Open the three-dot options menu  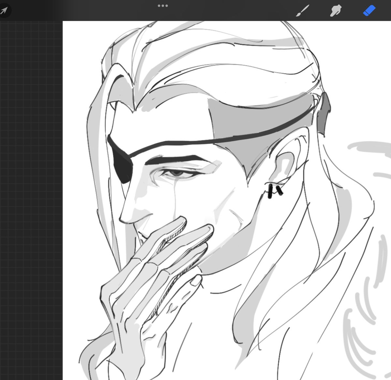coord(163,6)
